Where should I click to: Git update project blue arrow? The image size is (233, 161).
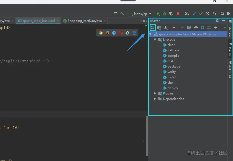(x=194, y=14)
